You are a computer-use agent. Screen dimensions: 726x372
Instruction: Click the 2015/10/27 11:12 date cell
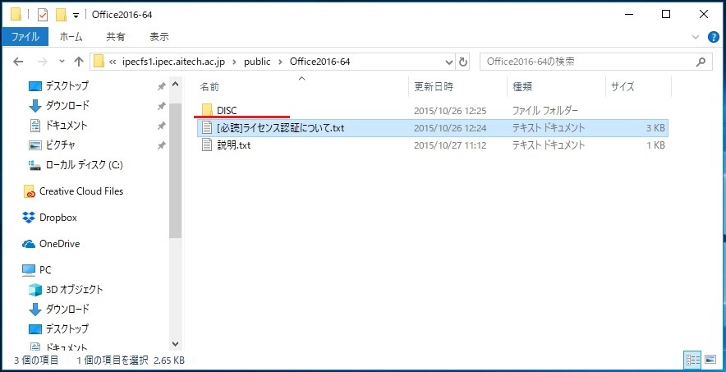[450, 145]
